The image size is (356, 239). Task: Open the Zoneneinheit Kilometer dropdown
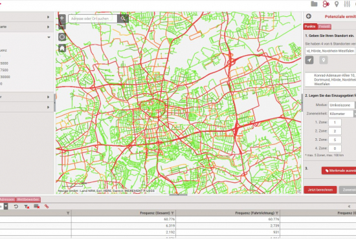tap(342, 114)
